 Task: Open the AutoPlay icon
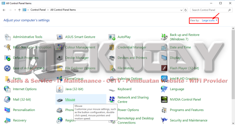pyautogui.click(x=112, y=37)
